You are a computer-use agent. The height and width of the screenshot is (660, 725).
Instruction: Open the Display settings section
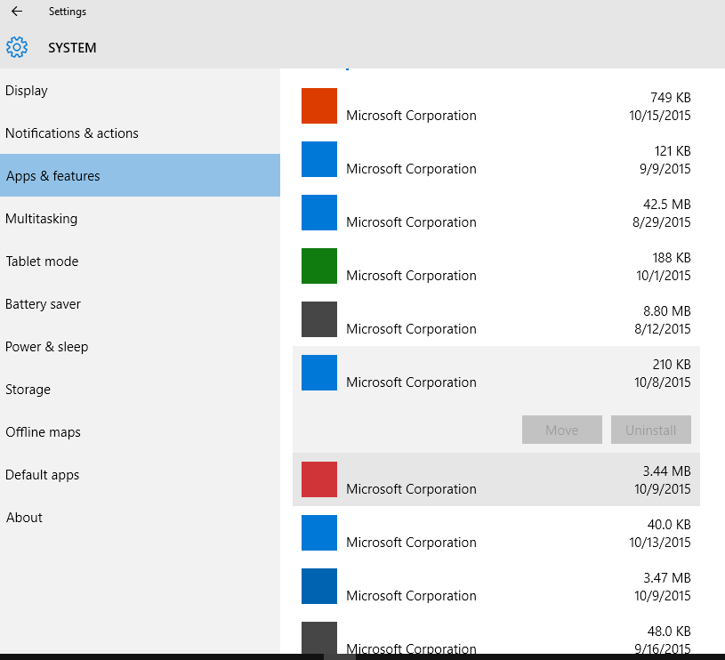(140, 91)
